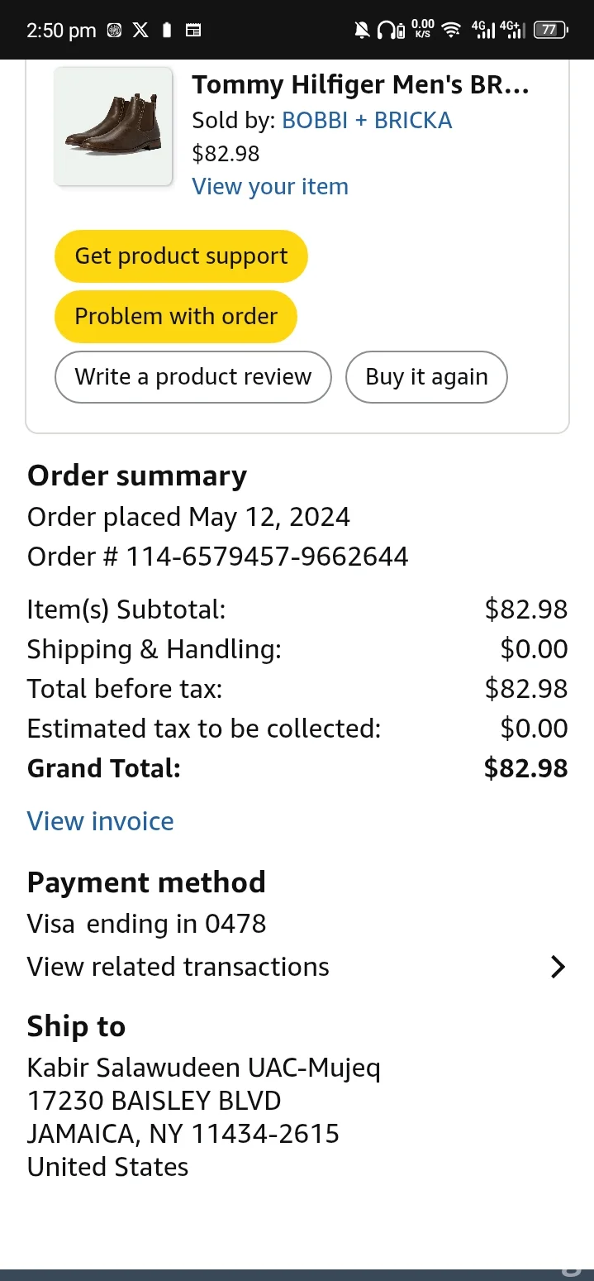Viewport: 594px width, 1281px height.
Task: Open the View invoice link
Action: 101,821
